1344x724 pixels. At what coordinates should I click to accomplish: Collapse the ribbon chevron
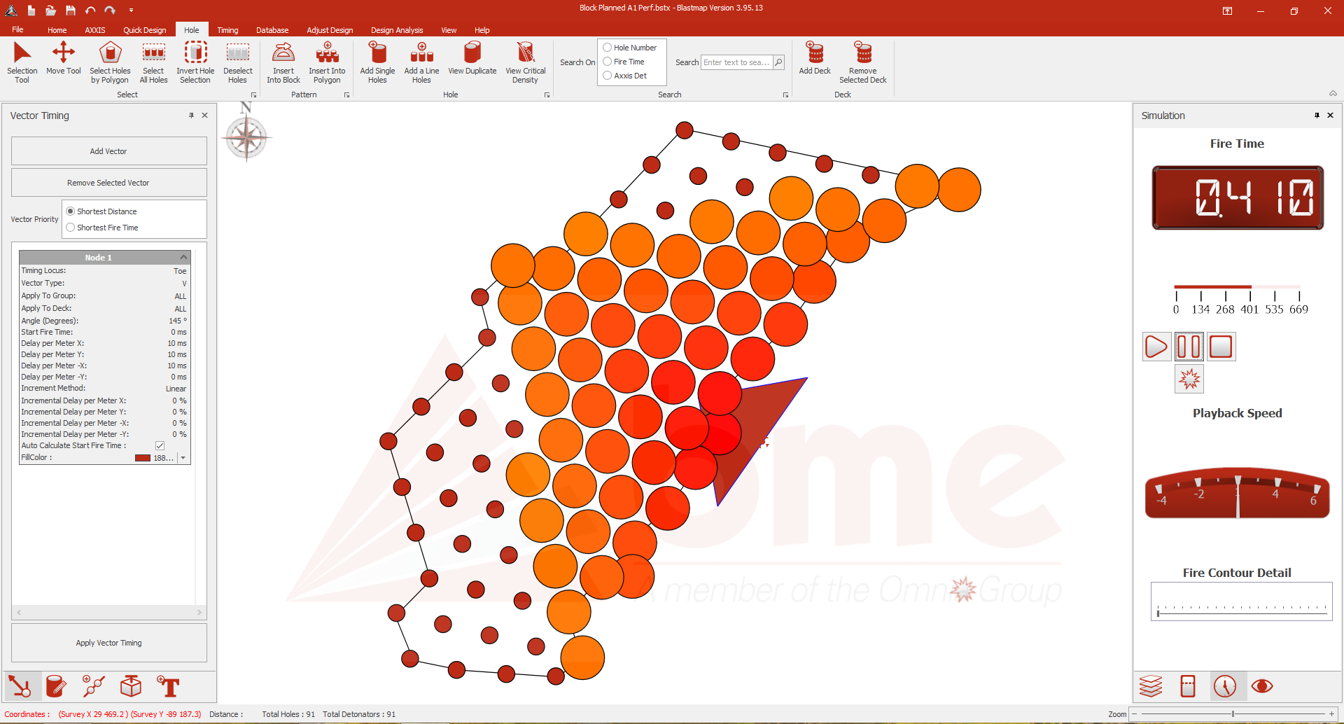pyautogui.click(x=1333, y=94)
